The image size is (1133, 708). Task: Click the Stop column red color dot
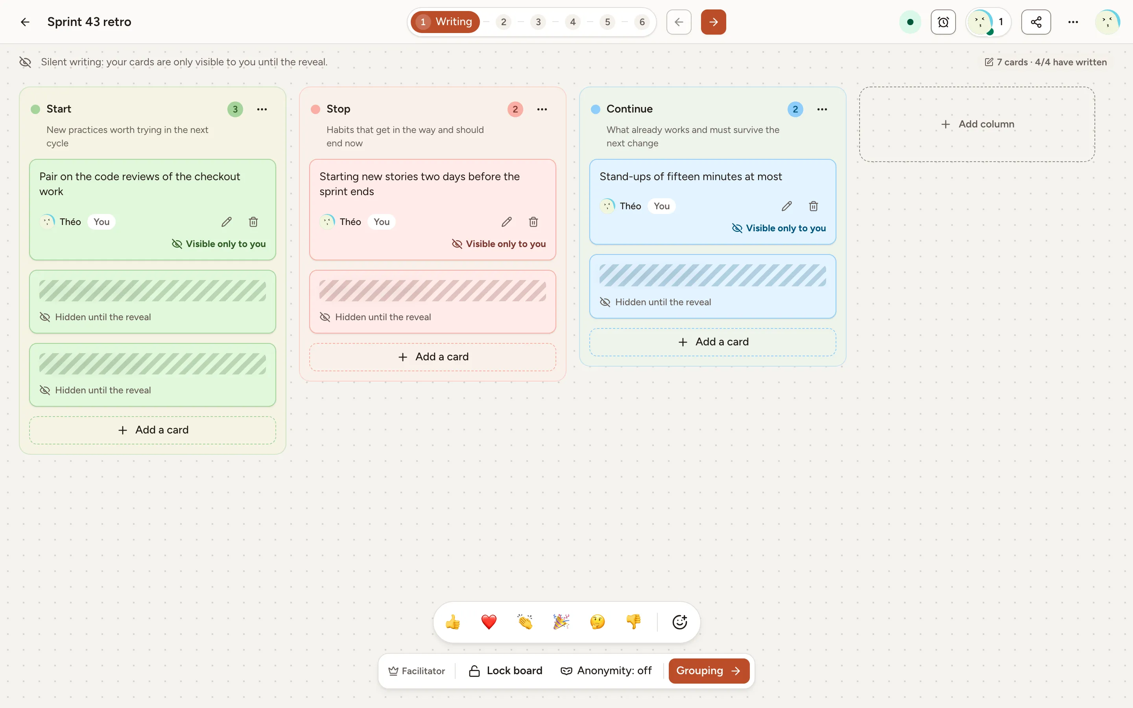point(315,109)
